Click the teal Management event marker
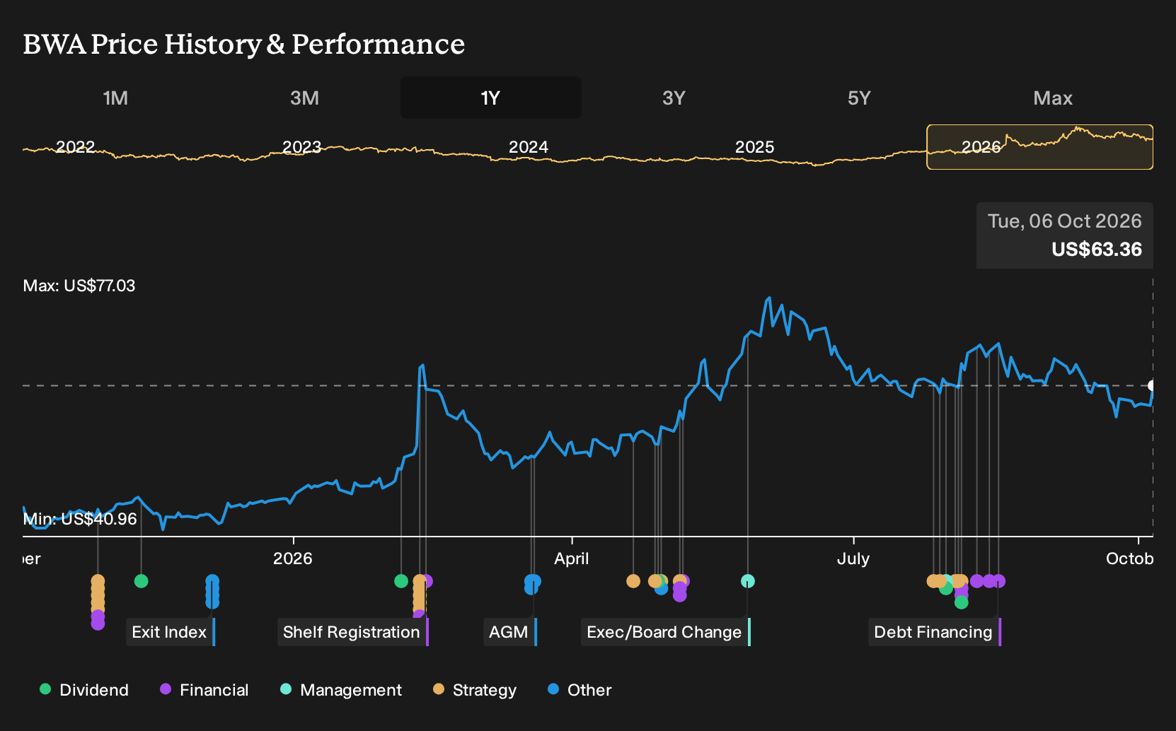 [748, 581]
